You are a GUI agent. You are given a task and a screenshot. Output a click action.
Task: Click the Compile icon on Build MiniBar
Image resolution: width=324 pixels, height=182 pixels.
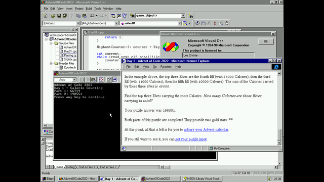click(x=197, y=23)
